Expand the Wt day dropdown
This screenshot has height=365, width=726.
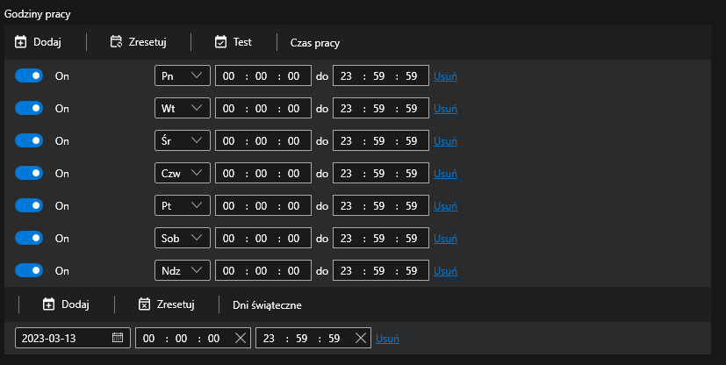pyautogui.click(x=183, y=108)
